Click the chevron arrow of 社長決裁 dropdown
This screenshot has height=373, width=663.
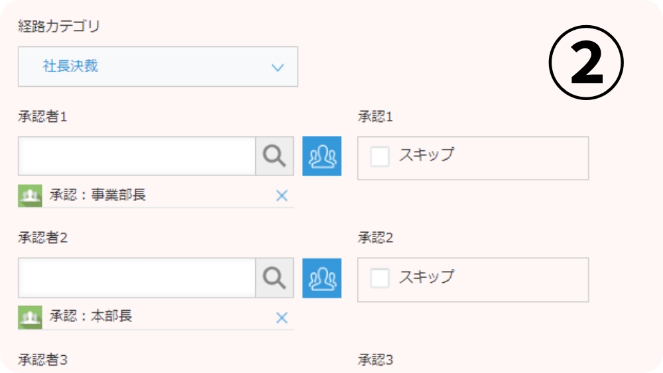(277, 68)
